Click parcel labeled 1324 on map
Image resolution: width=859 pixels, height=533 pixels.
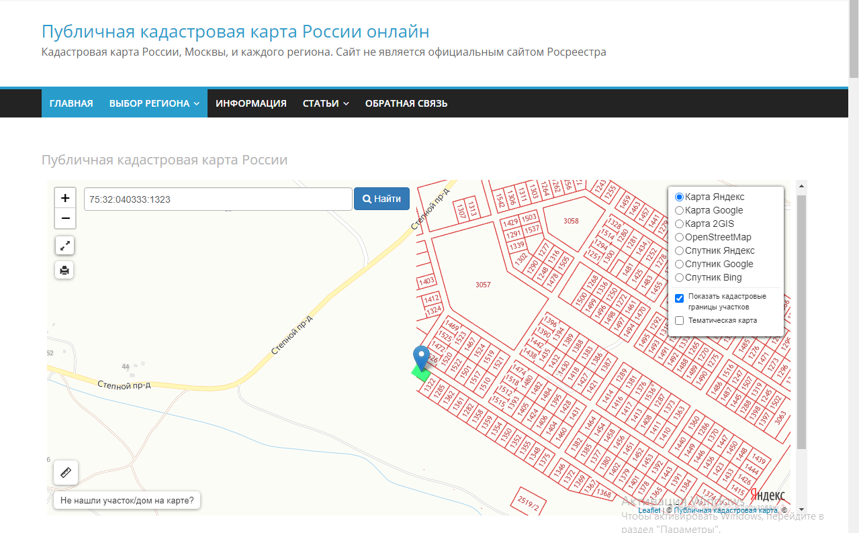pos(435,310)
